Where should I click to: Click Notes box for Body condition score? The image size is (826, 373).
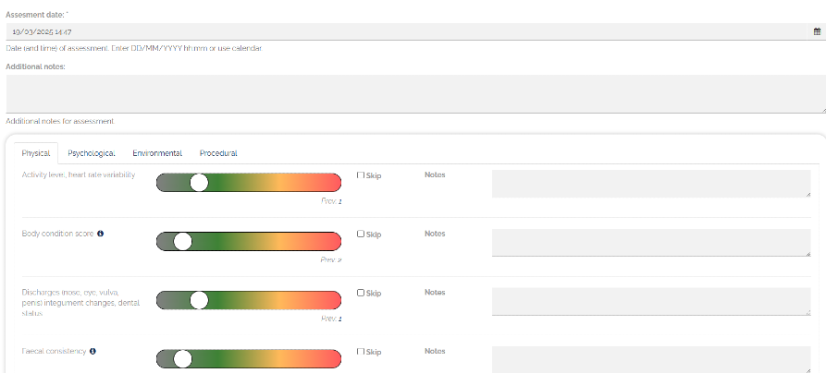[650, 242]
